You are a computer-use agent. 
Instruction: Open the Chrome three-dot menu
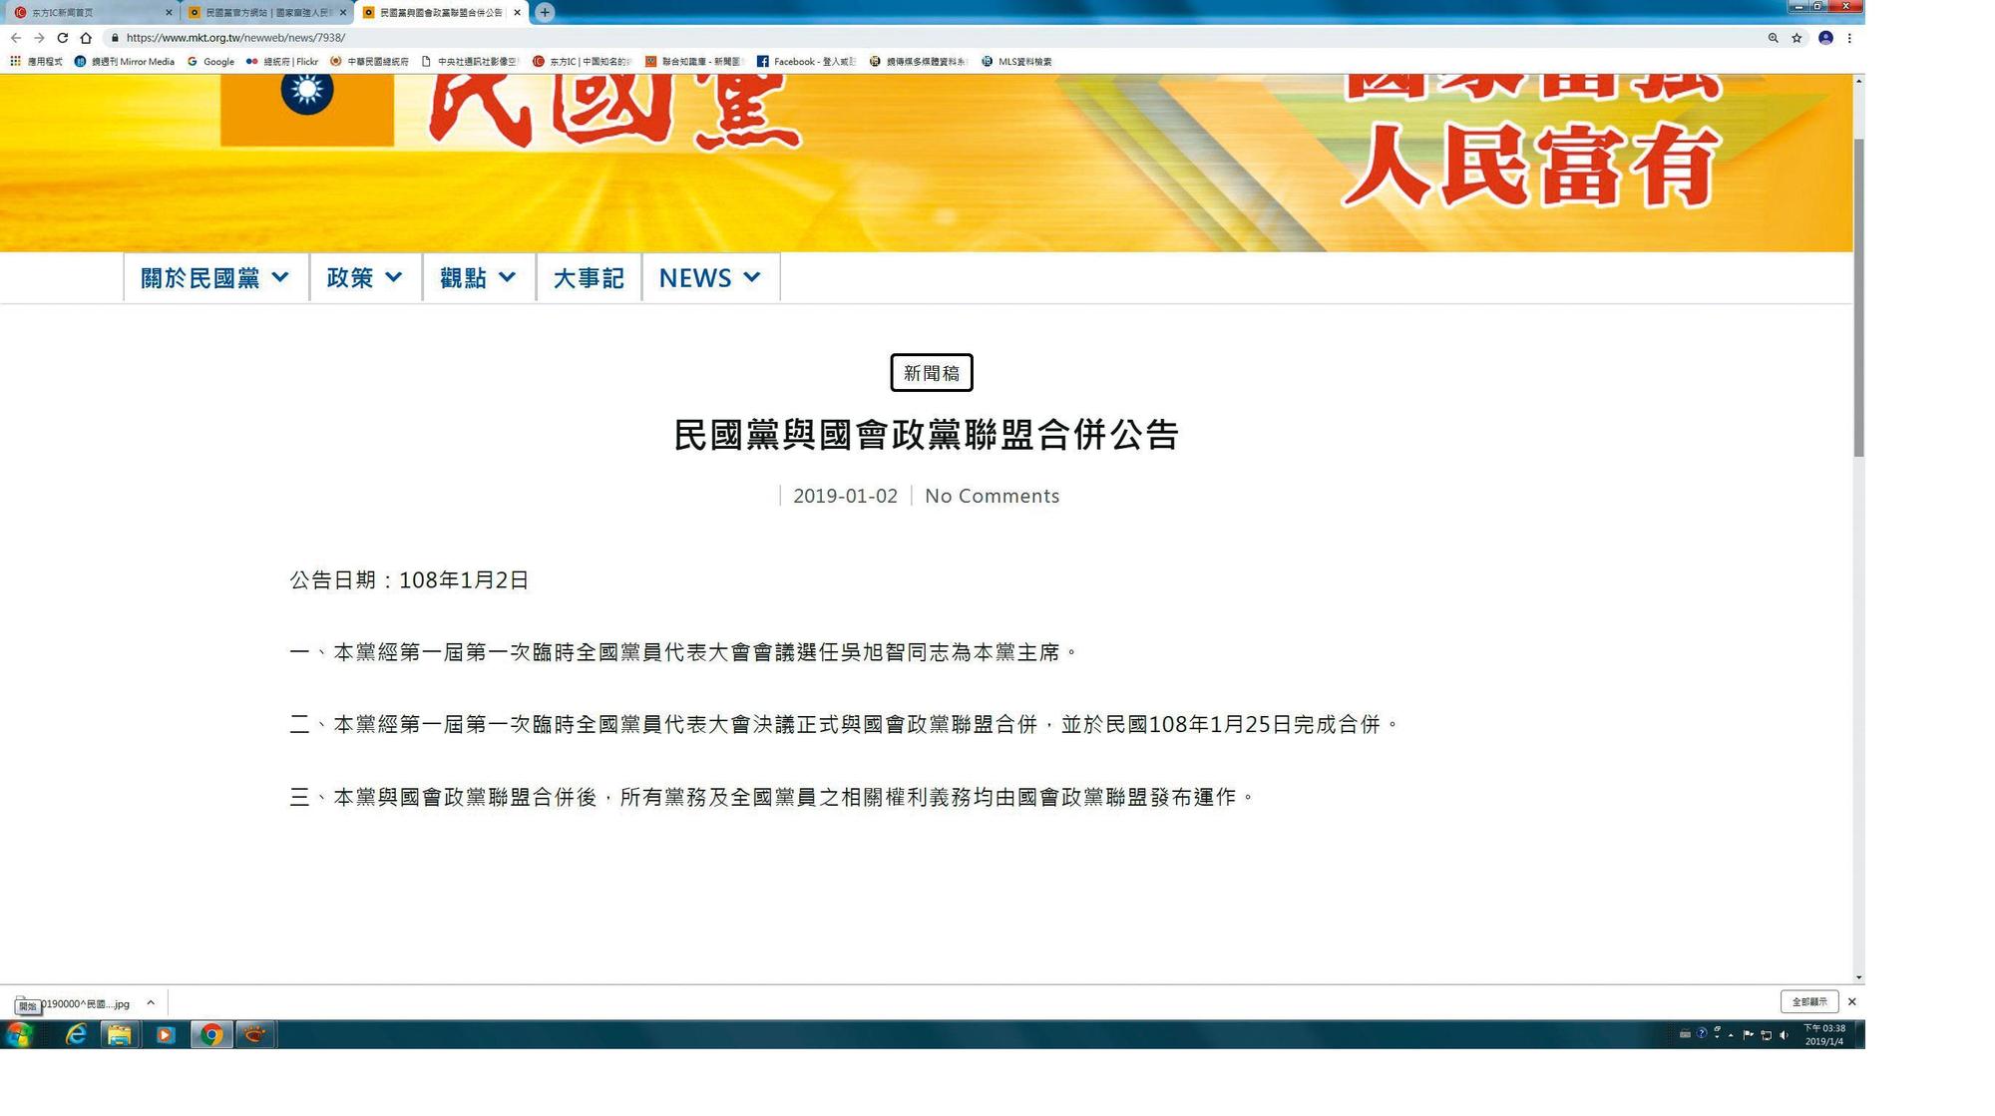(1851, 38)
